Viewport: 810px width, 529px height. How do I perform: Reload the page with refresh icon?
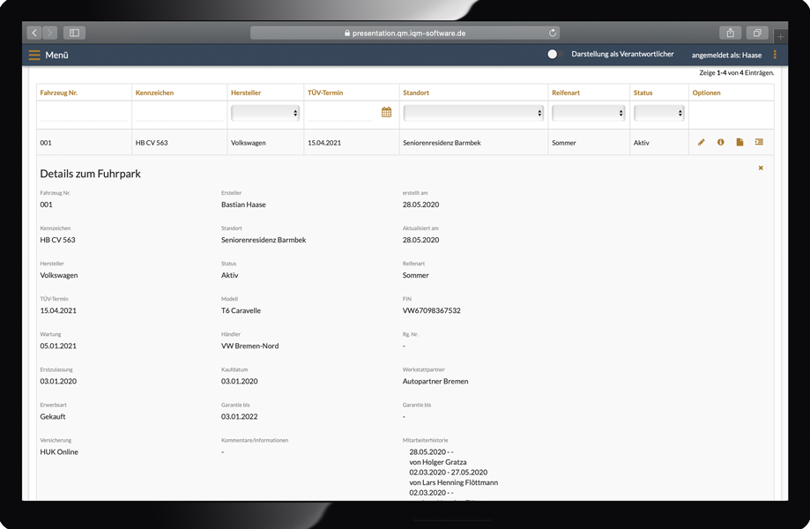pyautogui.click(x=553, y=34)
